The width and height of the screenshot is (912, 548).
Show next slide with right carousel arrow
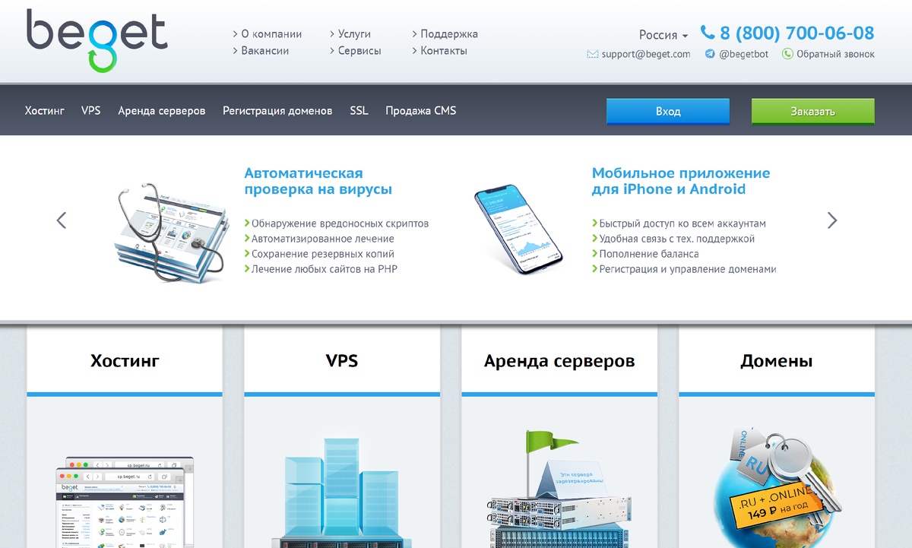(x=832, y=220)
